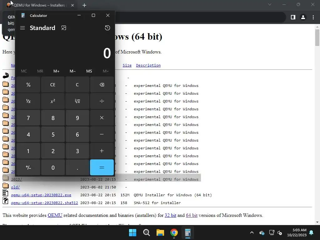Click digit 4 on Calculator

pyautogui.click(x=28, y=134)
